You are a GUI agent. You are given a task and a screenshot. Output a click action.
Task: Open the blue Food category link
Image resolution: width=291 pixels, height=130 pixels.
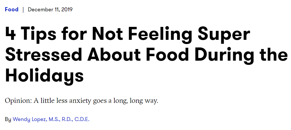11,9
